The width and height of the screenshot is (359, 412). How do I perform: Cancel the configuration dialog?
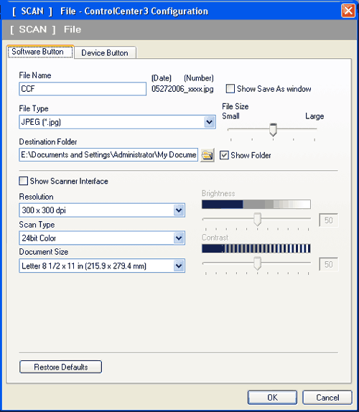tap(327, 398)
